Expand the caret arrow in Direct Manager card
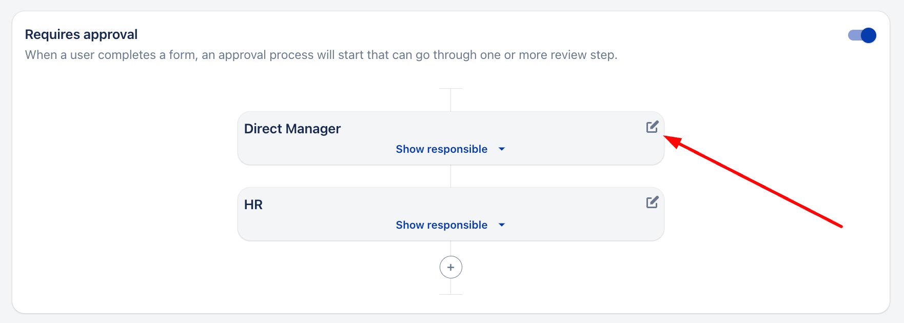The image size is (904, 323). tap(502, 149)
